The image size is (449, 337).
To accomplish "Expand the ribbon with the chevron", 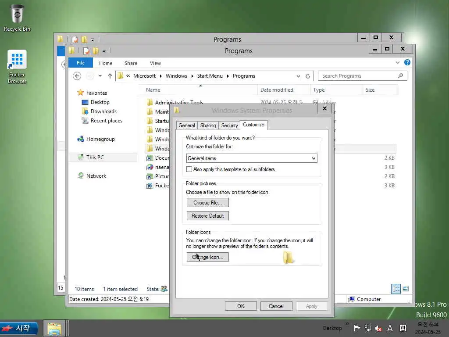I will pos(397,62).
